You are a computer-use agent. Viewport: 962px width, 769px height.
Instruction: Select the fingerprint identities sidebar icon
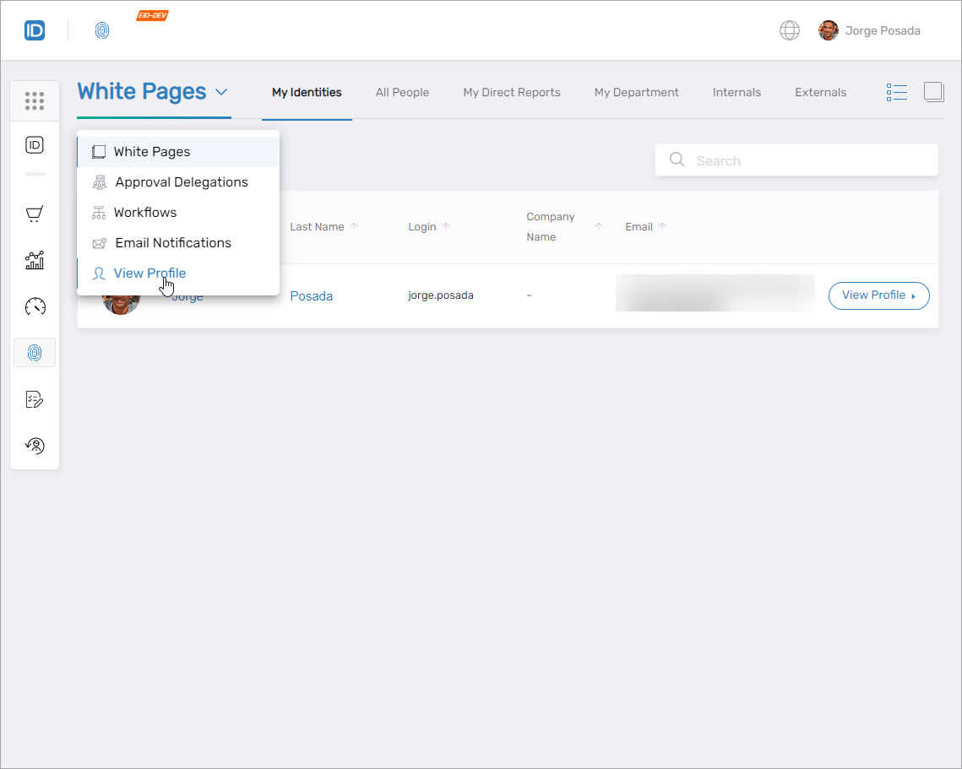pos(34,353)
